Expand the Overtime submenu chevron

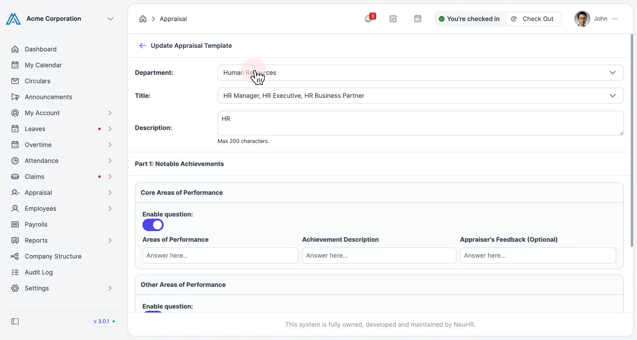pyautogui.click(x=110, y=145)
